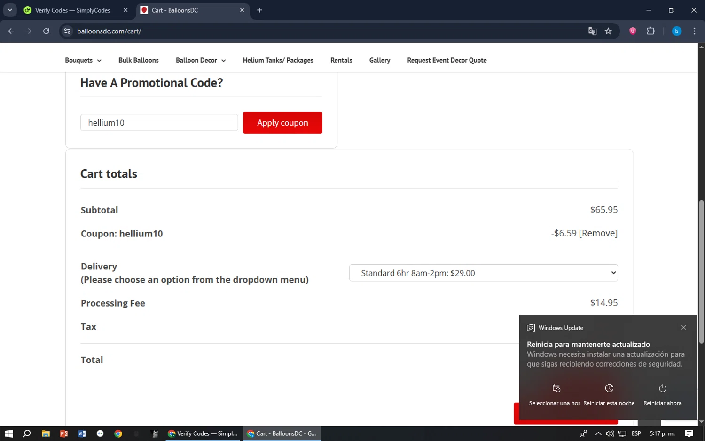Viewport: 705px width, 441px height.
Task: Click the Subtotal value $65.95
Action: (x=604, y=210)
